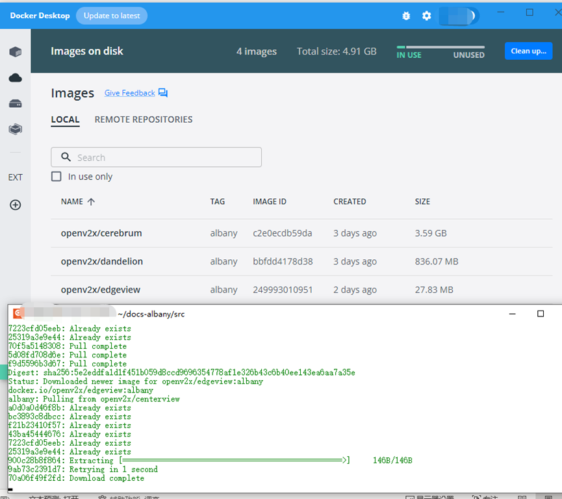Image resolution: width=562 pixels, height=499 pixels.
Task: Sort by TAG column header
Action: tap(218, 201)
